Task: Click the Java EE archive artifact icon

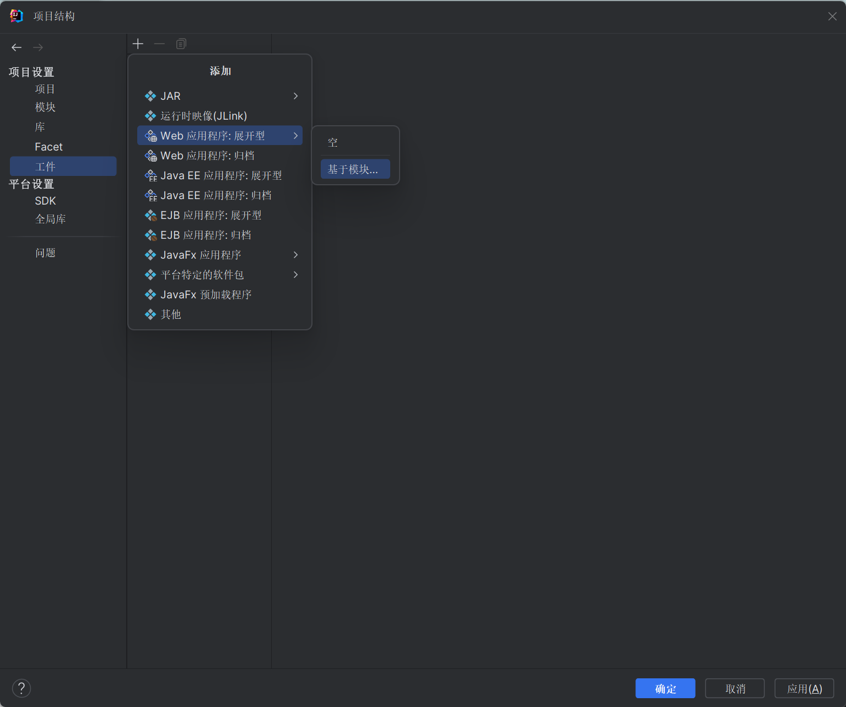Action: tap(151, 195)
